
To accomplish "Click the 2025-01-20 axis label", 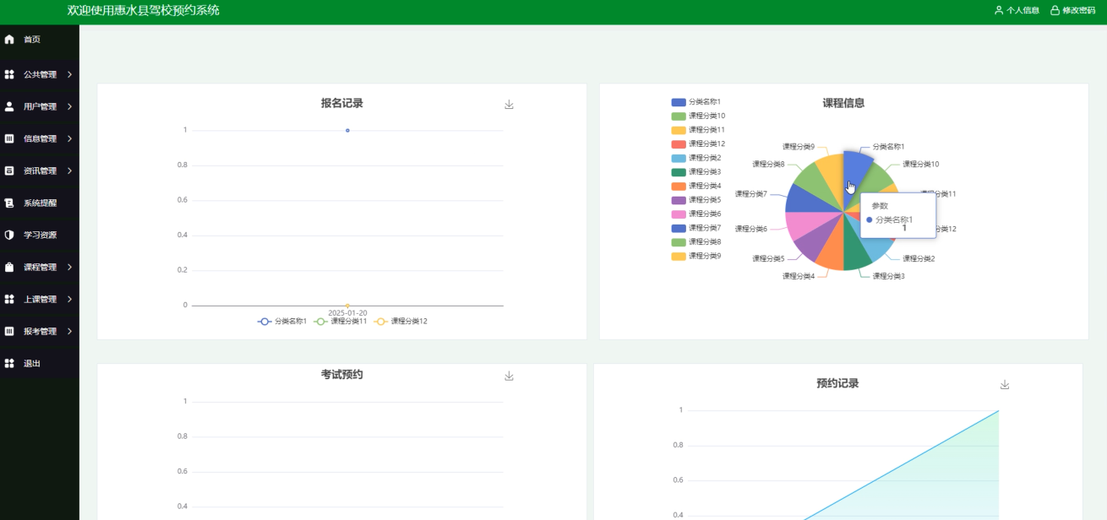I will (x=347, y=313).
